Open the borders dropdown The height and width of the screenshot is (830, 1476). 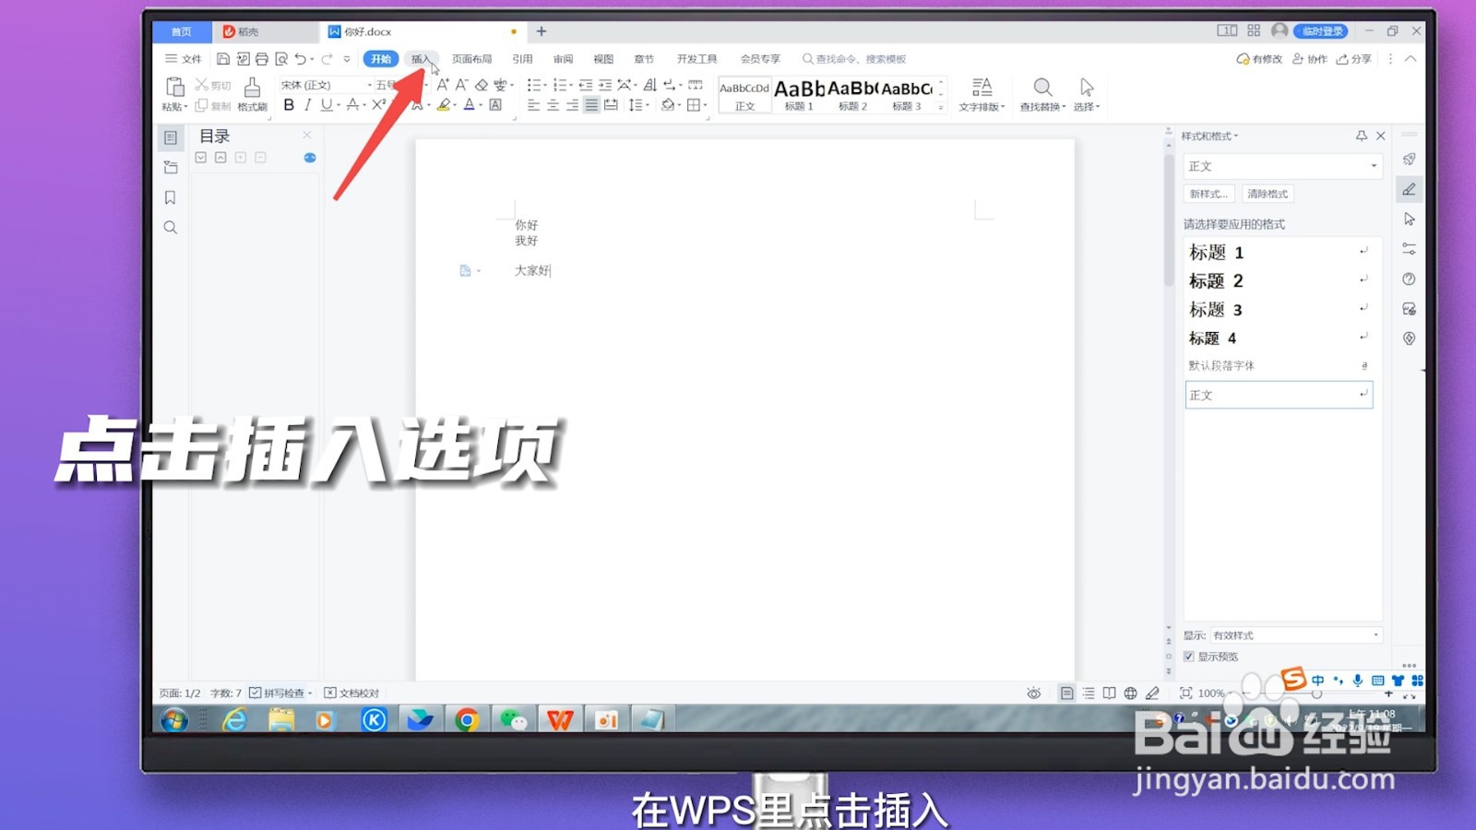coord(705,105)
